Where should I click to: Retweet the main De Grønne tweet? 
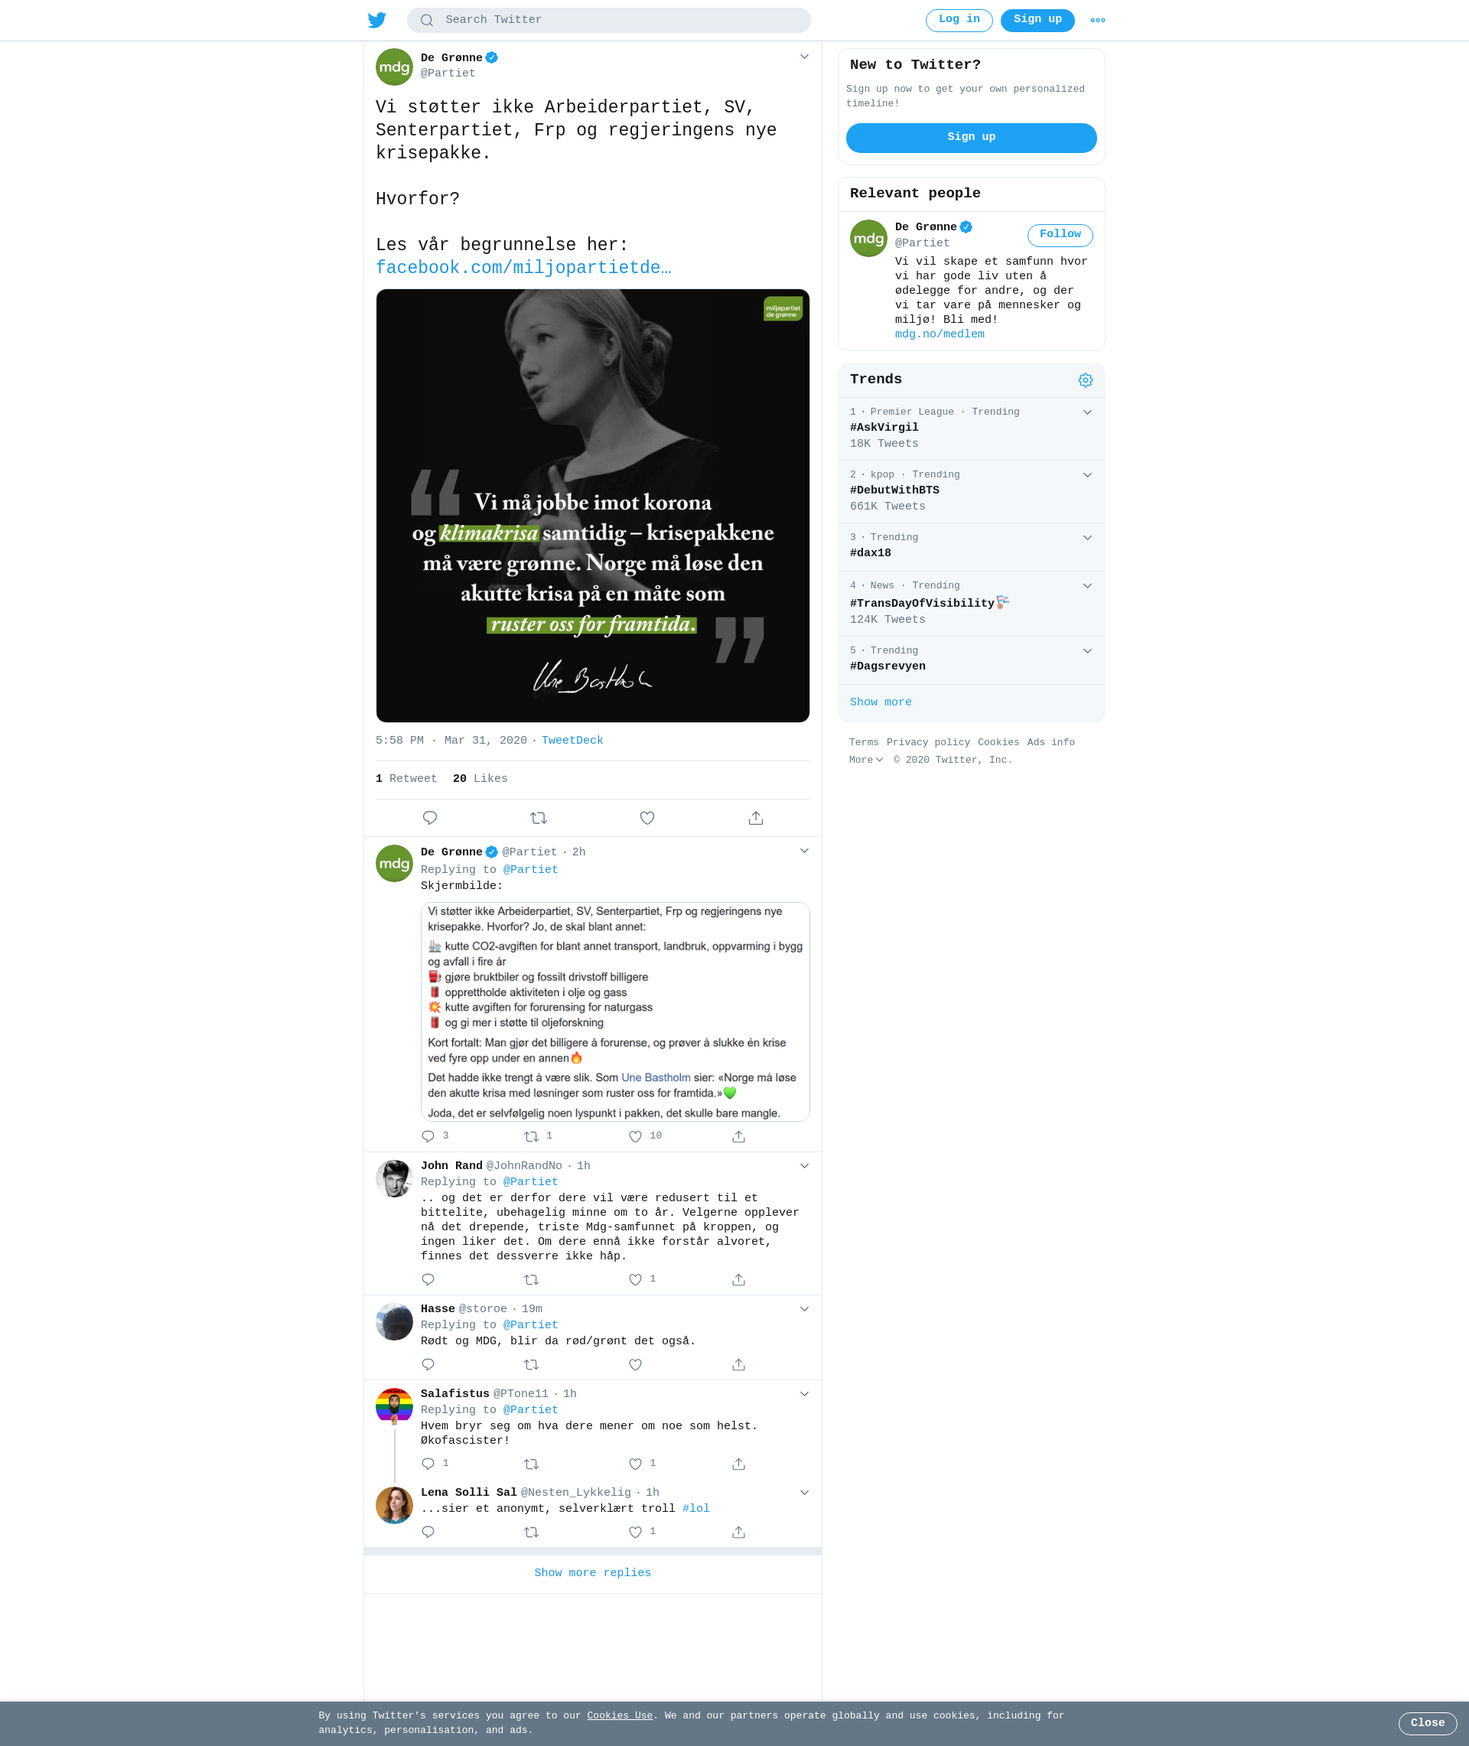(x=539, y=818)
